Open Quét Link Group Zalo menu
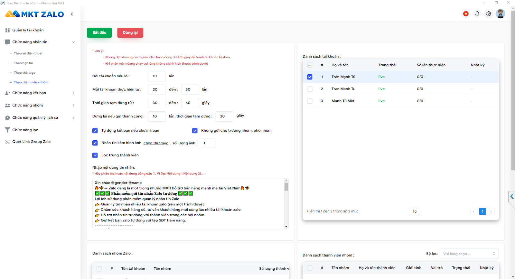The image size is (515, 279). pos(32,142)
